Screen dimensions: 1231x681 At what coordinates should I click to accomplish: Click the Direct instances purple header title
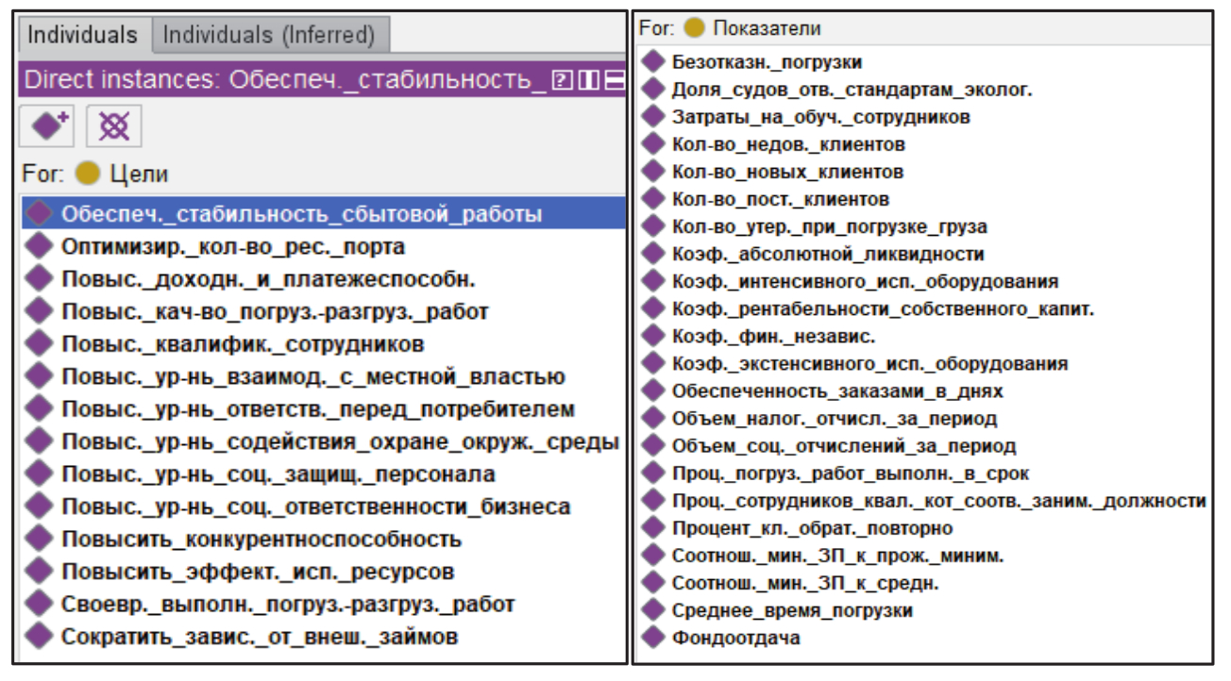pyautogui.click(x=283, y=81)
